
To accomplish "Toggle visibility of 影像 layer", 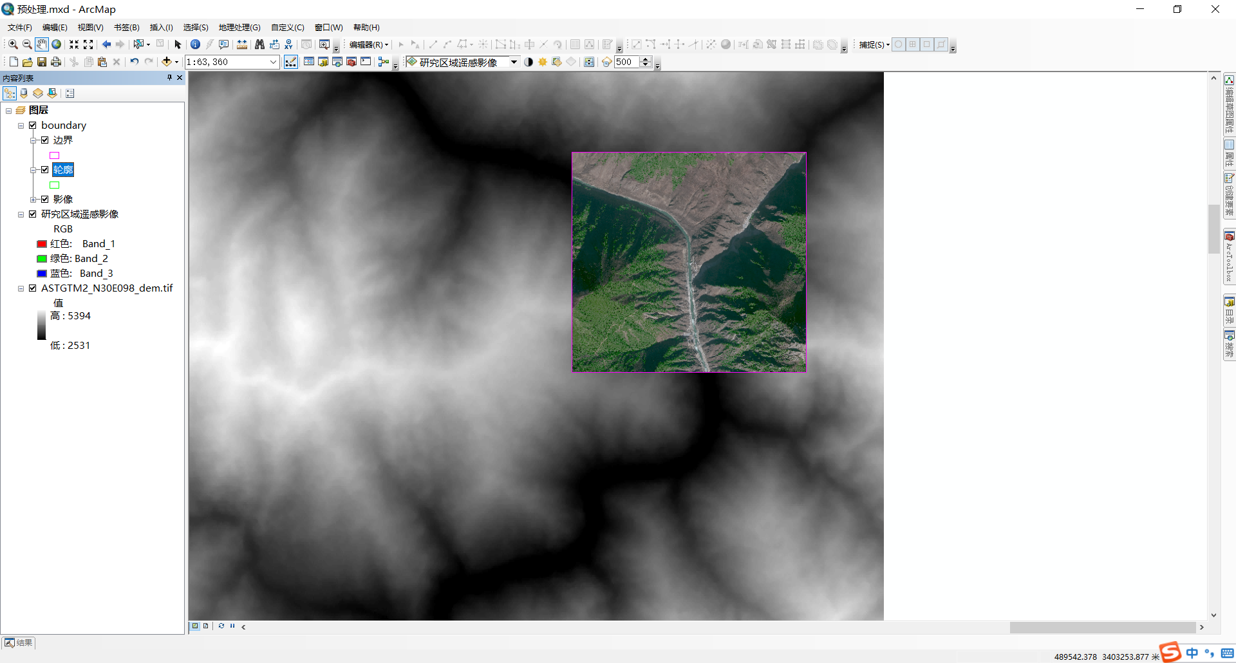I will click(45, 200).
